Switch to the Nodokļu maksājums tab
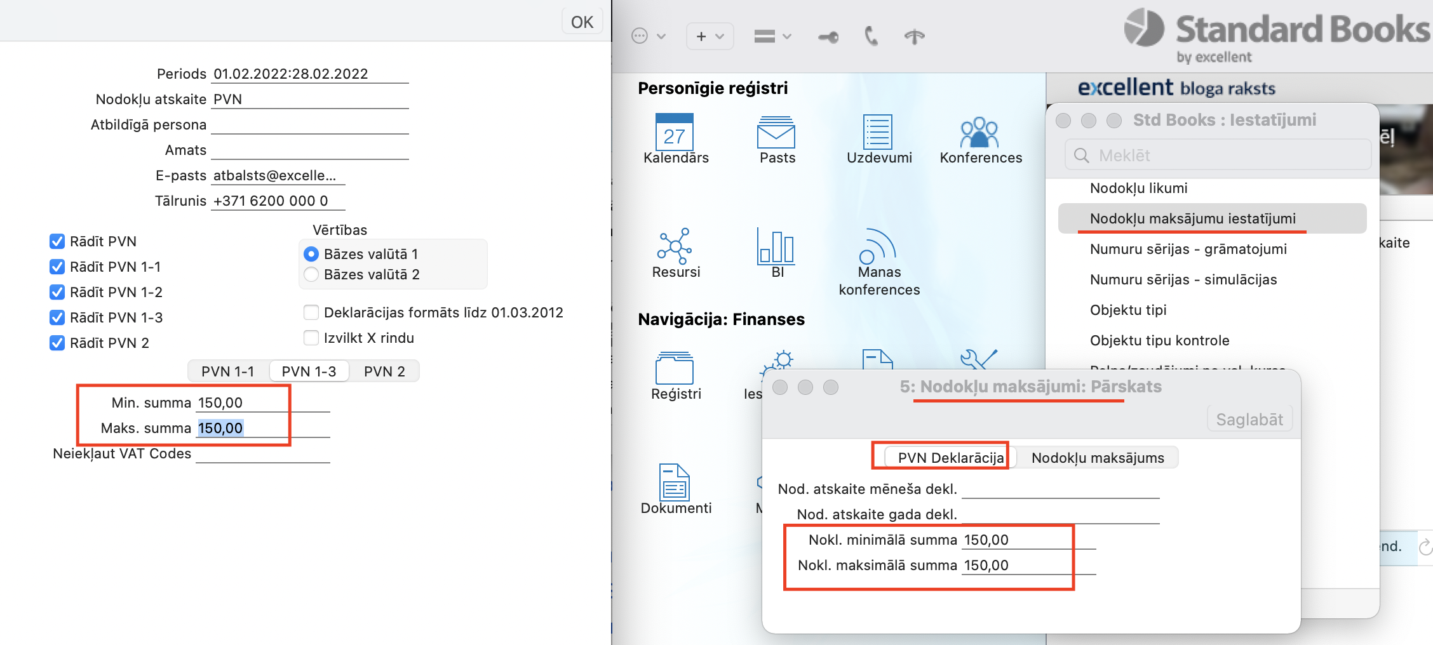1433x645 pixels. click(1097, 458)
